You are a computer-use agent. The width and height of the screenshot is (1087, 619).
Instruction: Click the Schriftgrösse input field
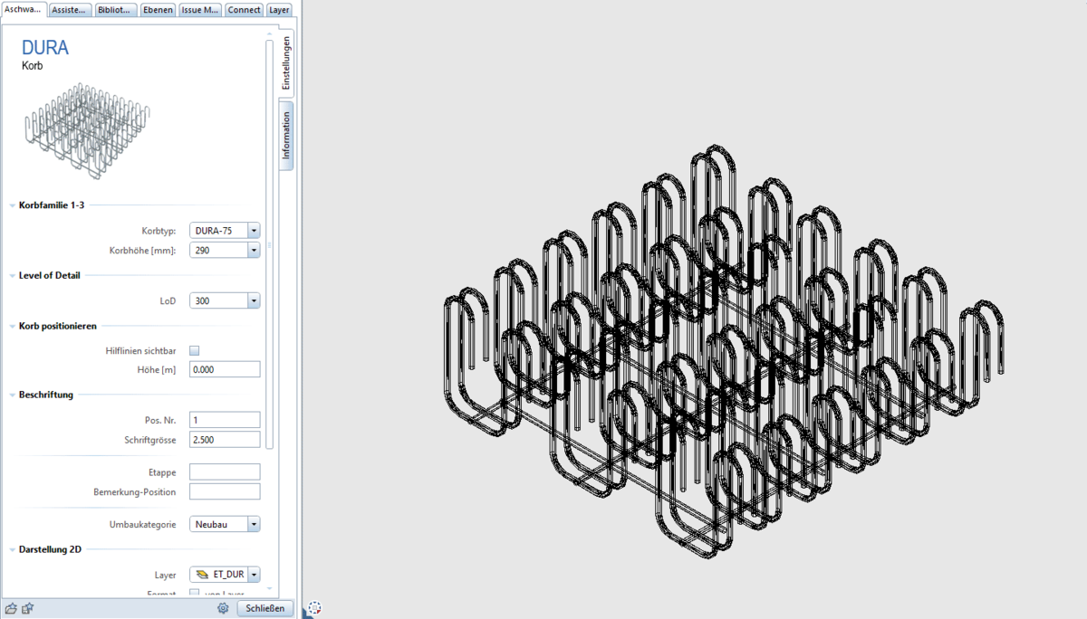pos(225,440)
